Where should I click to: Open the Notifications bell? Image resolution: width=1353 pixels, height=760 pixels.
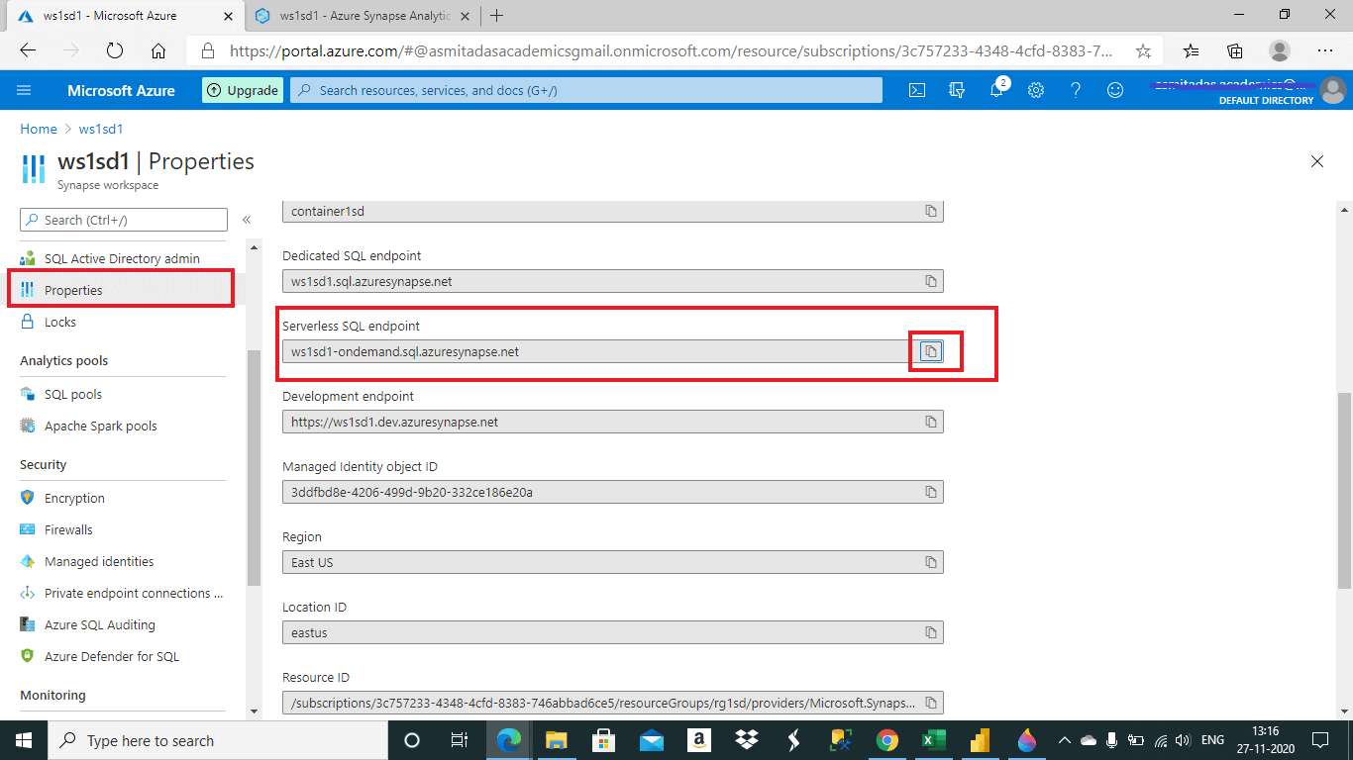[x=996, y=90]
